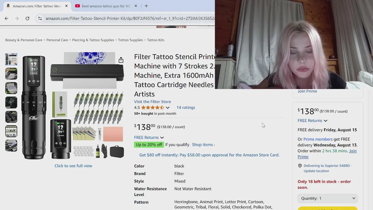Visit the Filter Store link
The image size is (373, 210).
pos(152,101)
